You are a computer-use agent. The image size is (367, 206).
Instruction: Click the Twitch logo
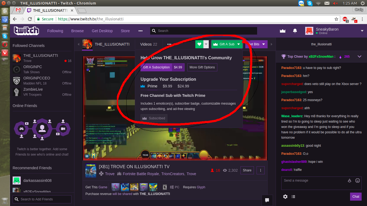pyautogui.click(x=26, y=31)
